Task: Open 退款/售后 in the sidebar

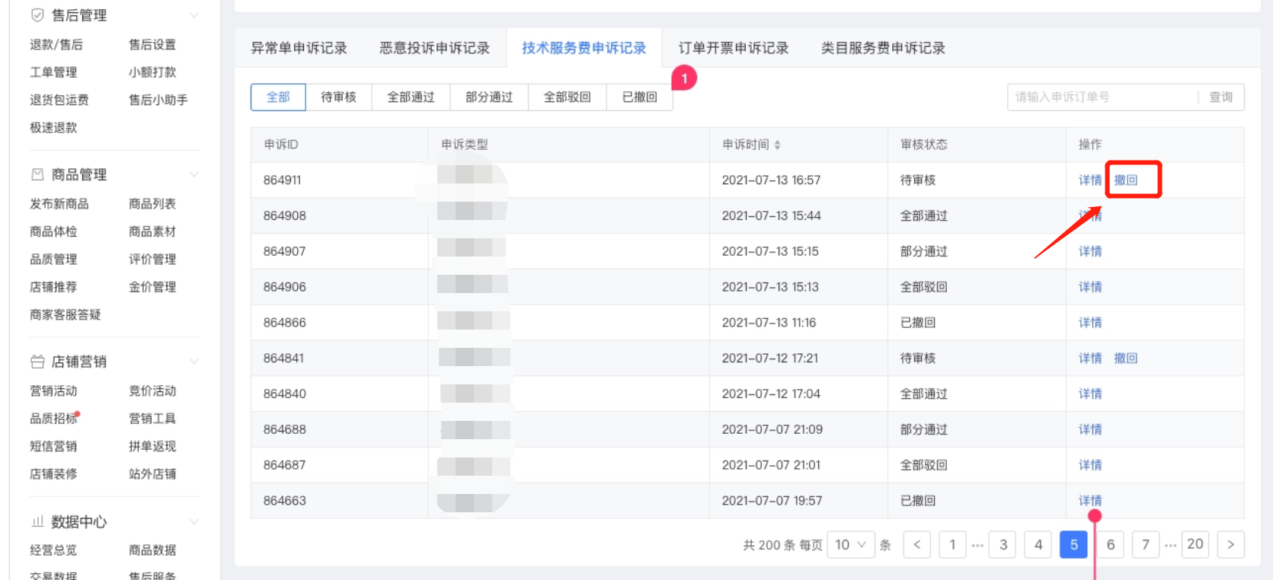Action: 56,45
